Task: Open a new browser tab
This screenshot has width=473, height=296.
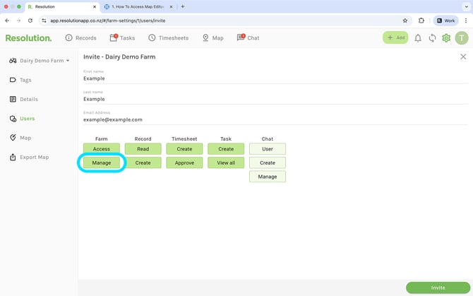Action: (x=183, y=6)
